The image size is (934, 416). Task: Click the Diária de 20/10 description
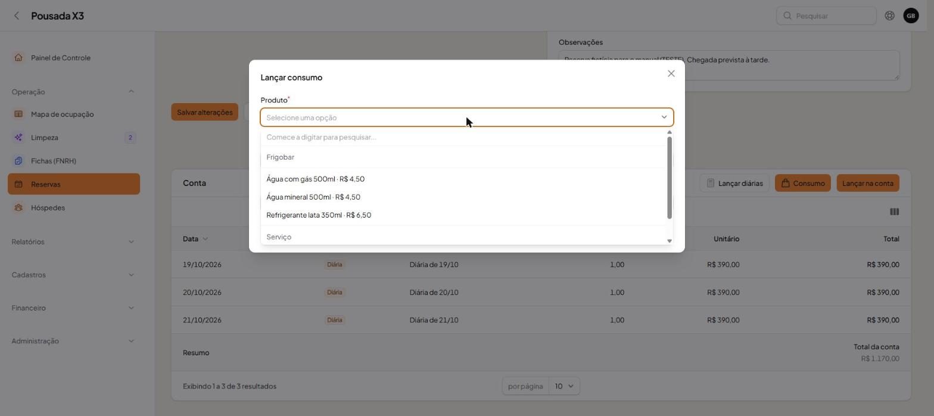[434, 293]
